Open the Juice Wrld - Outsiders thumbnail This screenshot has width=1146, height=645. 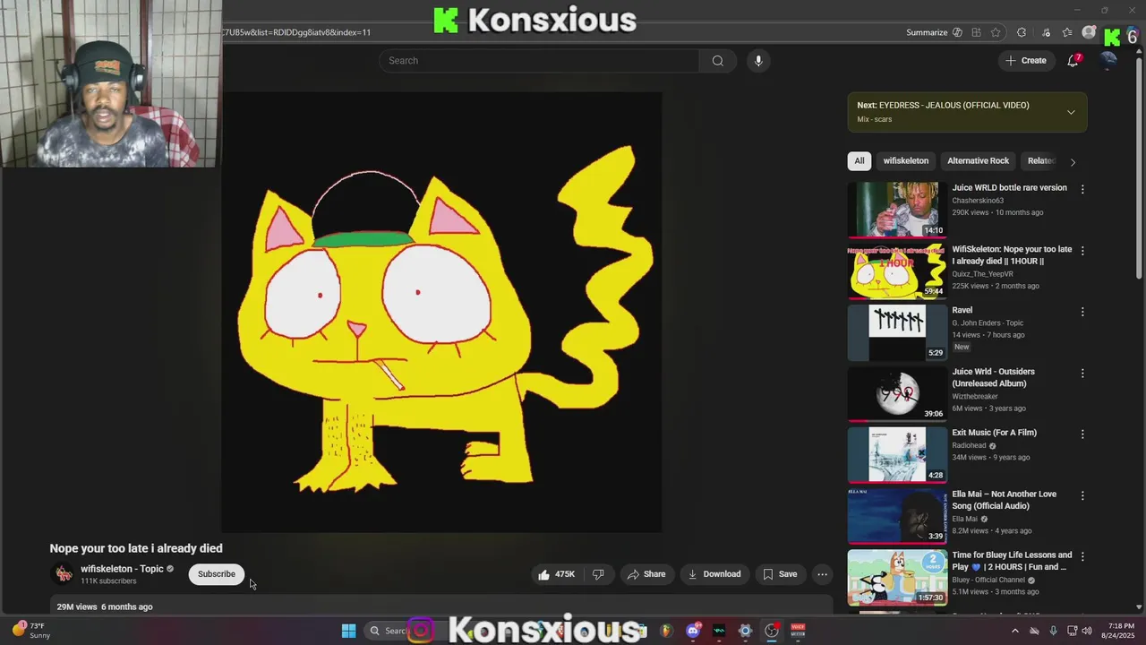click(x=896, y=393)
